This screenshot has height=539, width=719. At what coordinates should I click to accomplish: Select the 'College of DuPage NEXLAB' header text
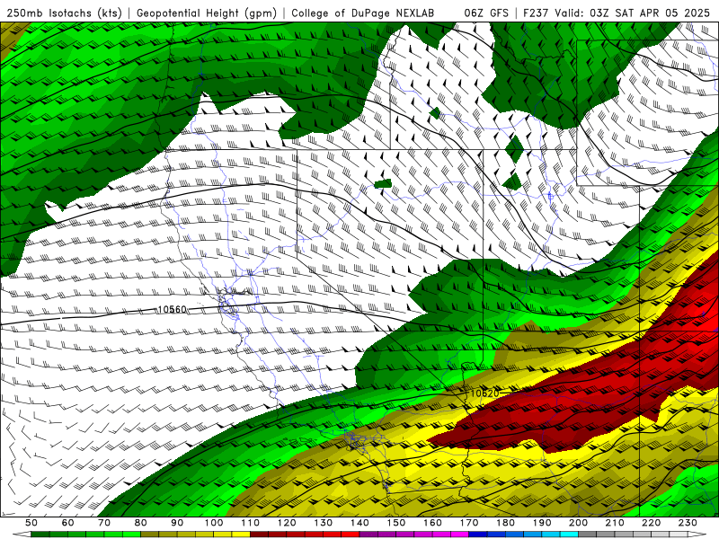tap(363, 13)
